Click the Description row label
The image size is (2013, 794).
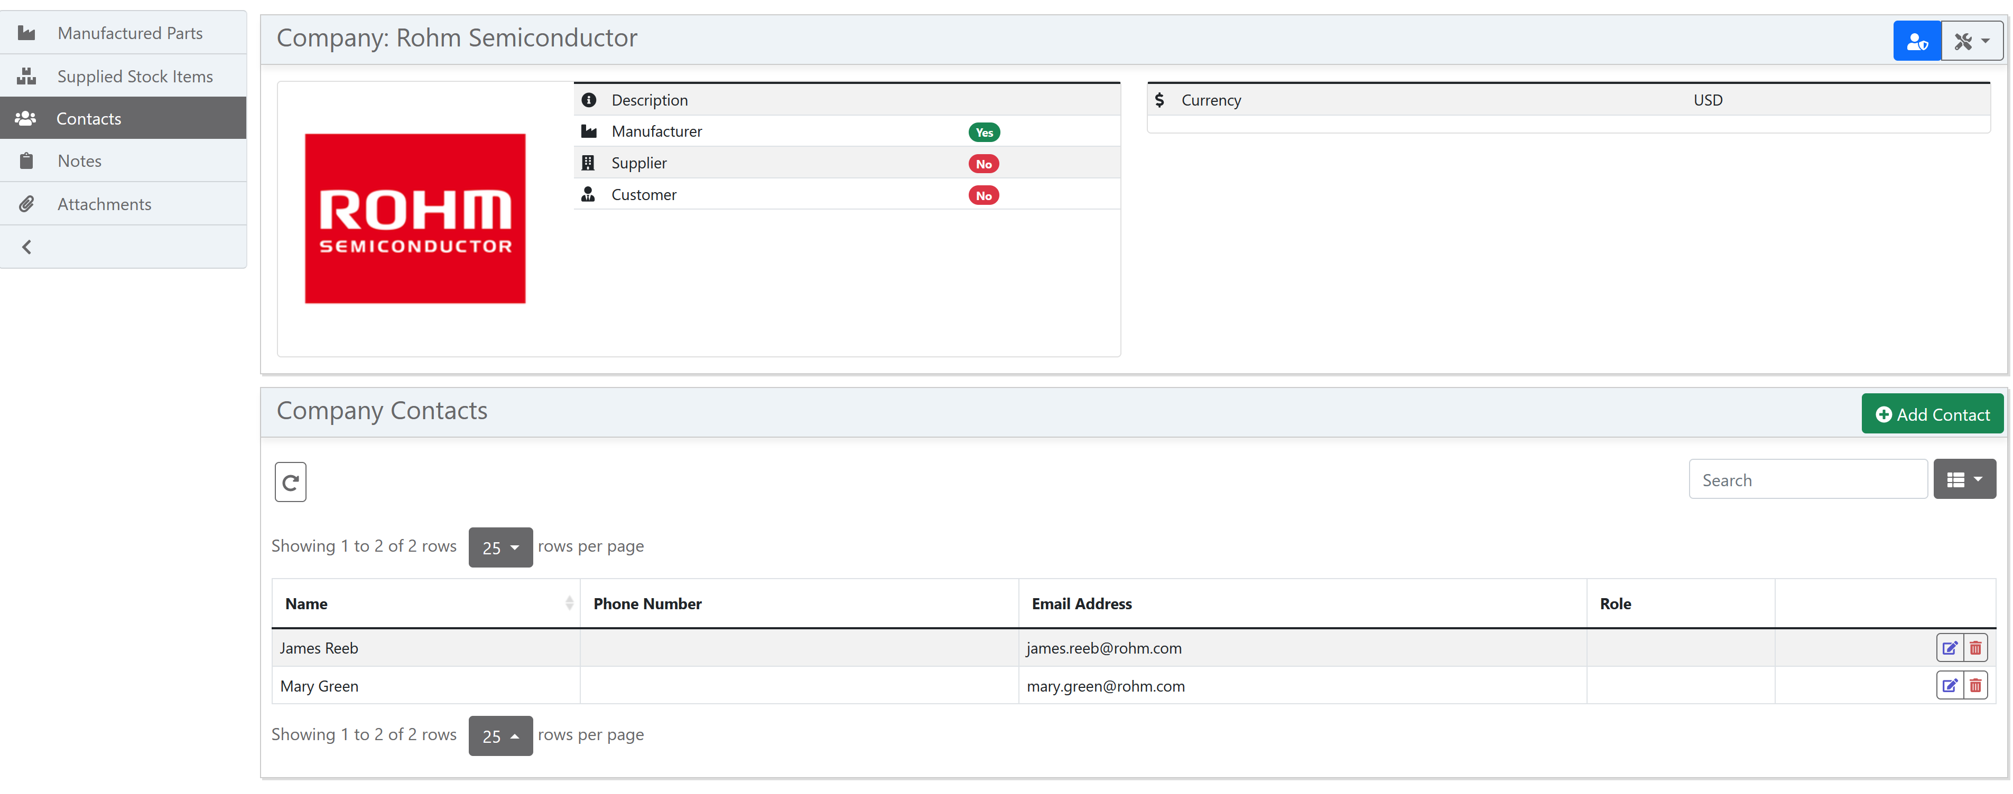click(650, 100)
